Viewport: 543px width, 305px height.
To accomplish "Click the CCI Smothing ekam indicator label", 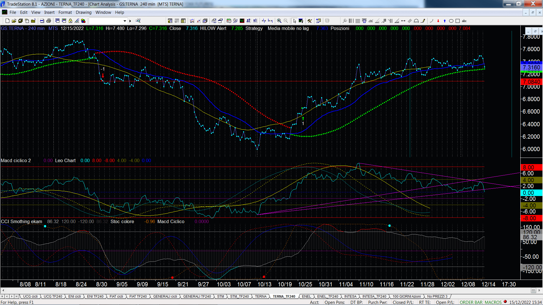I will 21,222.
